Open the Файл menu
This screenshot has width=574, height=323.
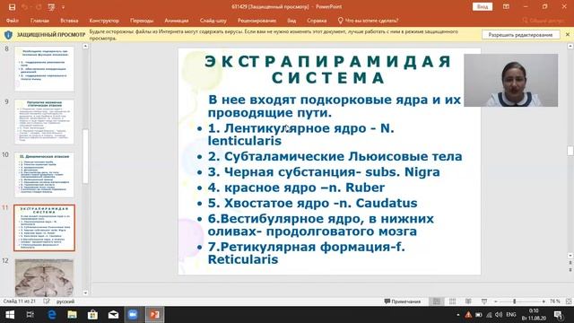coord(12,21)
